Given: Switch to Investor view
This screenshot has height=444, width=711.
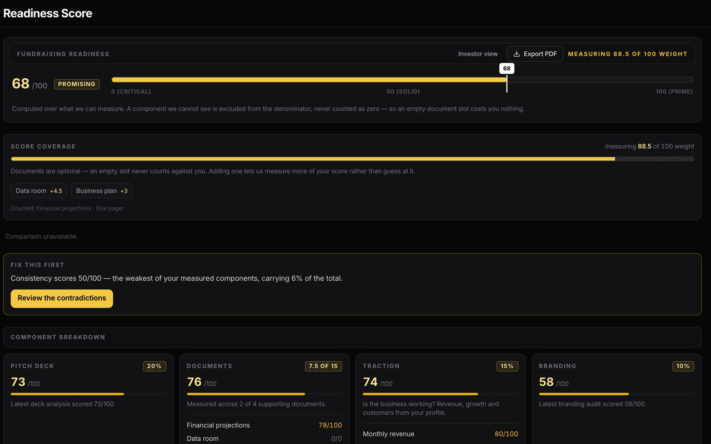Looking at the screenshot, I should coord(478,54).
